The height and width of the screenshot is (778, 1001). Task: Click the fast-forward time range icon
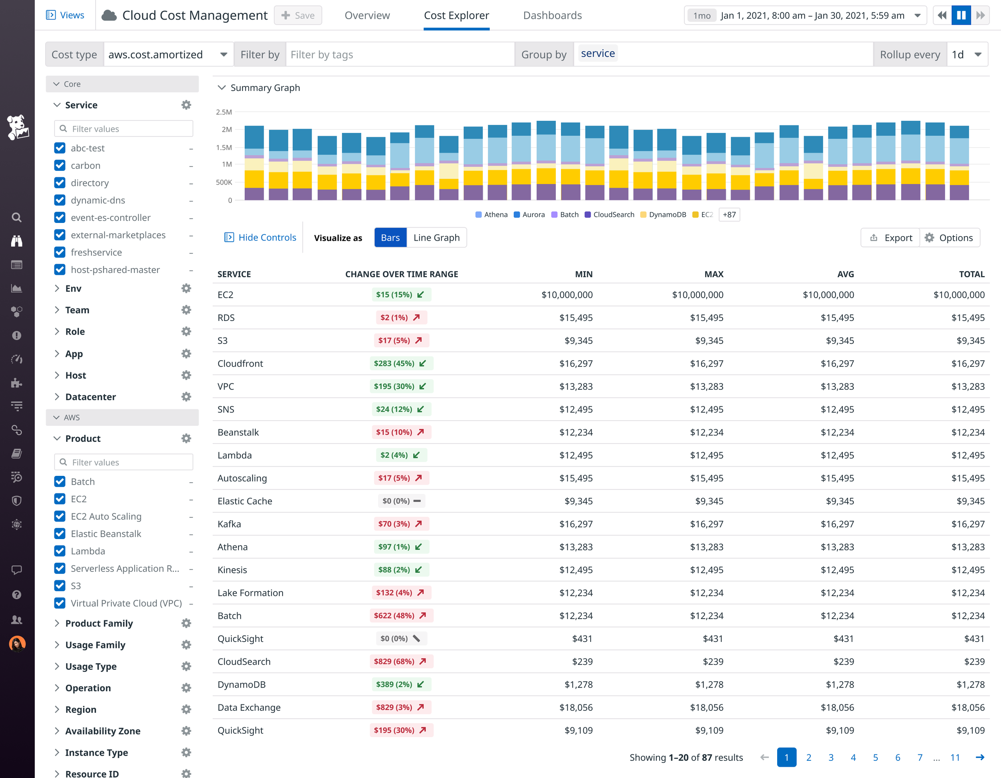980,15
